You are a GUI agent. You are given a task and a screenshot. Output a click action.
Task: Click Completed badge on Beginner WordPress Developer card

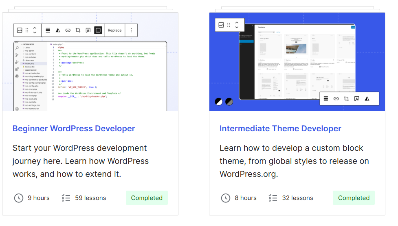point(147,198)
